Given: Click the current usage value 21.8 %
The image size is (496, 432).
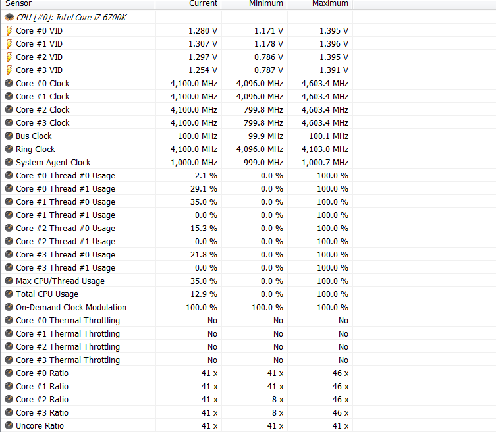Looking at the screenshot, I should [x=204, y=255].
